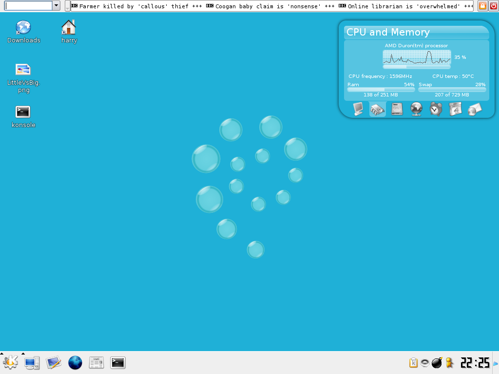Click the news ticker applet handle
499x374 pixels.
[x=67, y=6]
